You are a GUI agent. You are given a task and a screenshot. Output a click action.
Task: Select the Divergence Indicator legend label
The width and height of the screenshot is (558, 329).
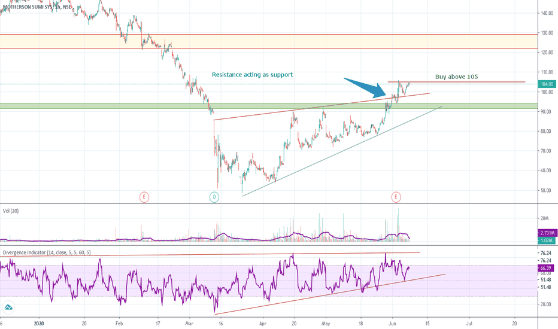47,252
